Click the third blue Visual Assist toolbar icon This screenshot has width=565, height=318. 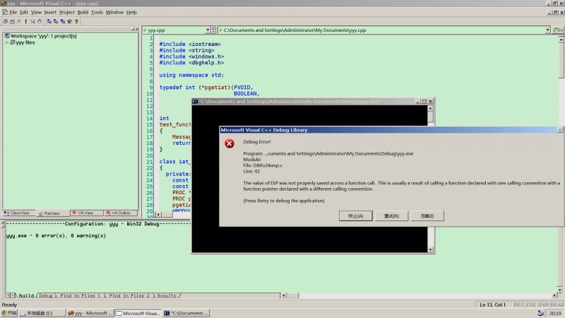[x=63, y=21]
